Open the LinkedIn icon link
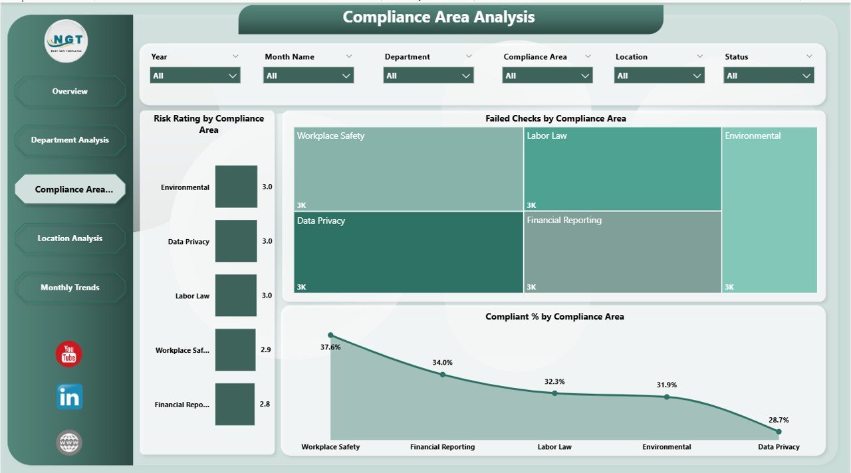Screen dimensions: 851x473 (69, 397)
